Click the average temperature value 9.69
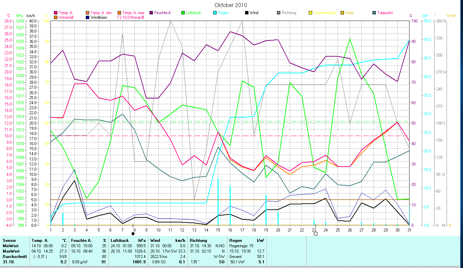Image resolution: width=463 pixels, height=268 pixels. (x=63, y=257)
